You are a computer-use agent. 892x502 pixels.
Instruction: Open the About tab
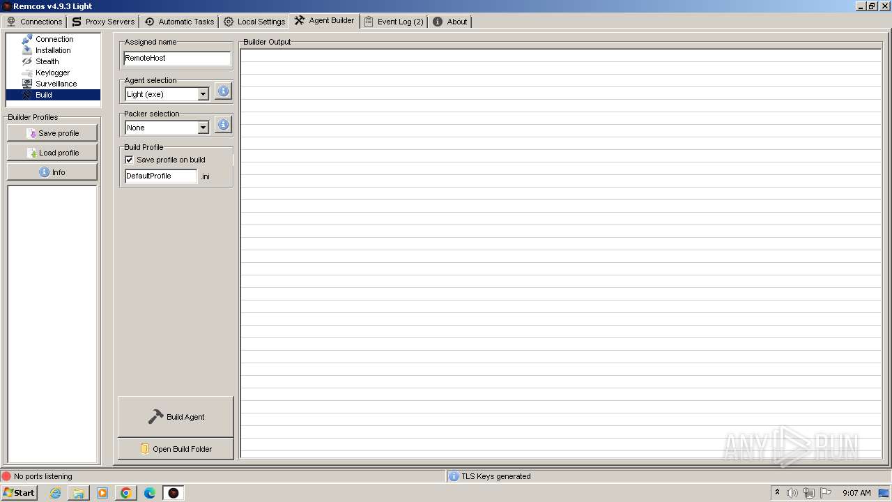click(x=449, y=22)
